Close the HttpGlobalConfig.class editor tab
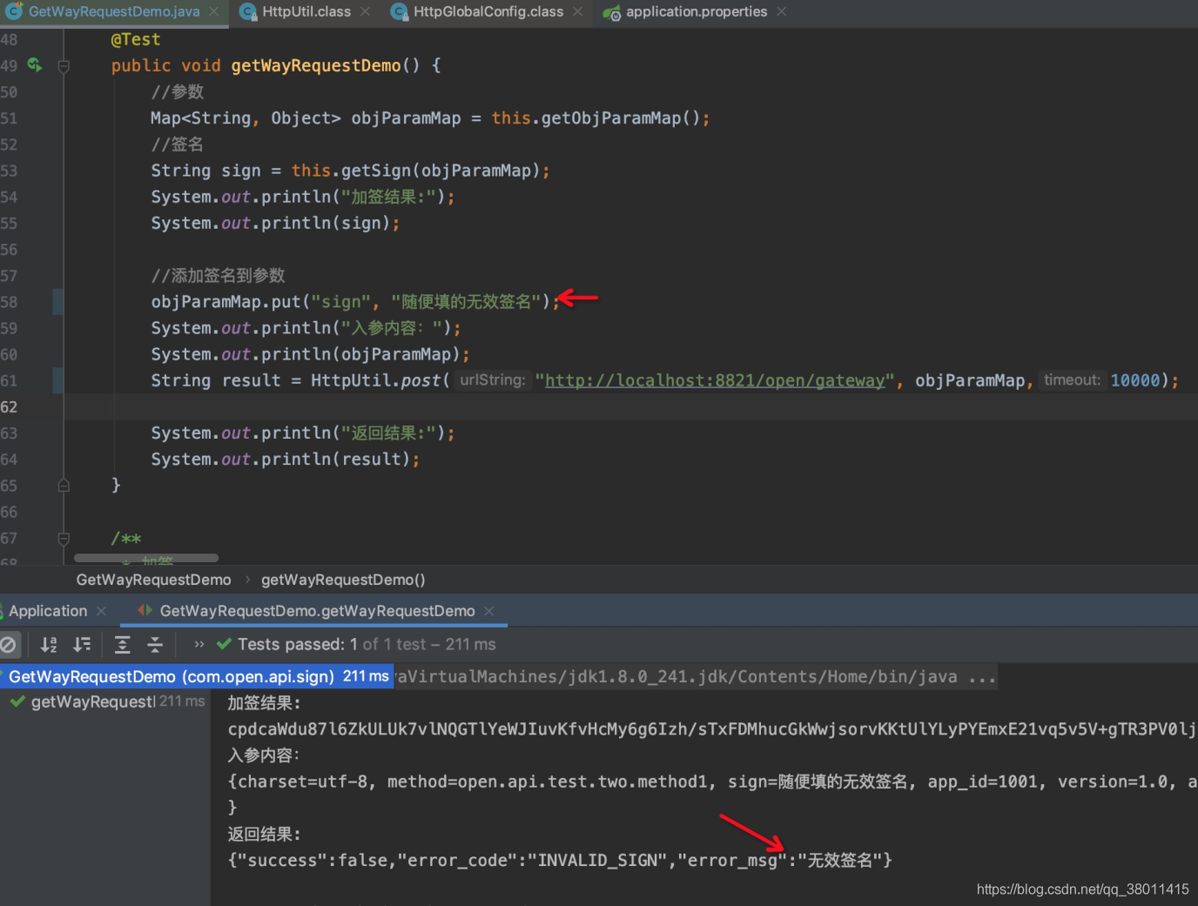Image resolution: width=1198 pixels, height=906 pixels. click(577, 11)
